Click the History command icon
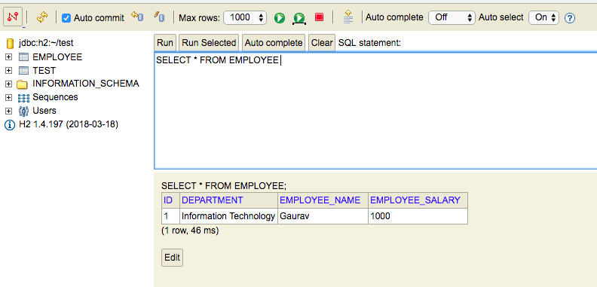Viewport: 597px width, 287px height. click(348, 17)
